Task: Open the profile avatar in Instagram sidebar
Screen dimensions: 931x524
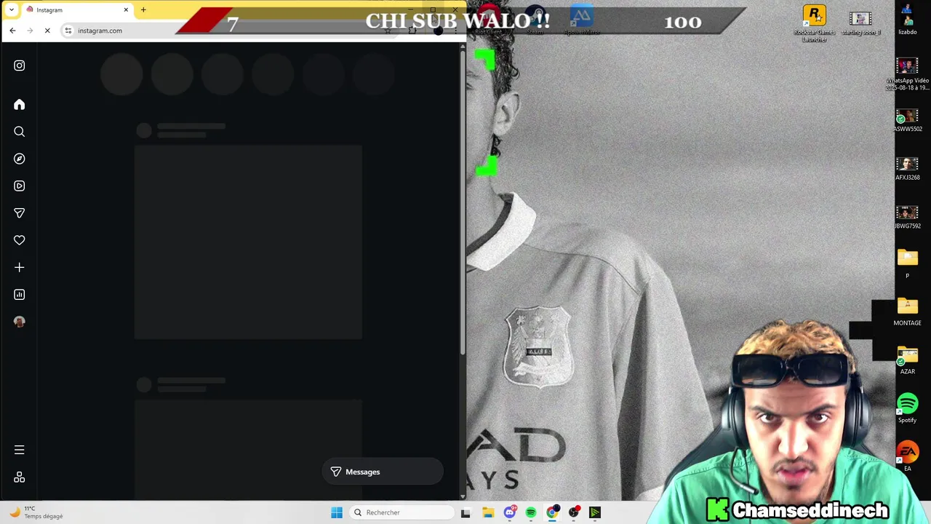Action: point(20,322)
